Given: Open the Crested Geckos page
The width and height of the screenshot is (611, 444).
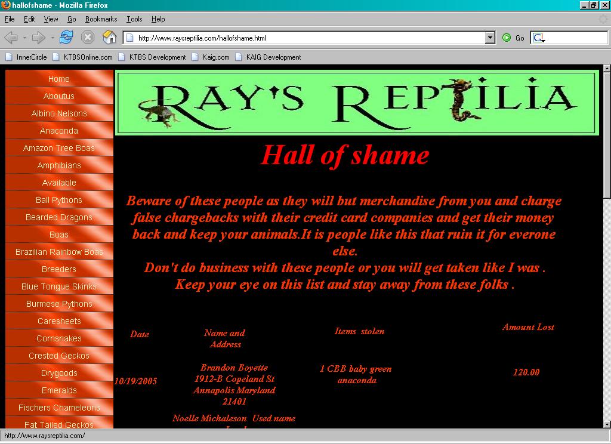Looking at the screenshot, I should pos(59,356).
